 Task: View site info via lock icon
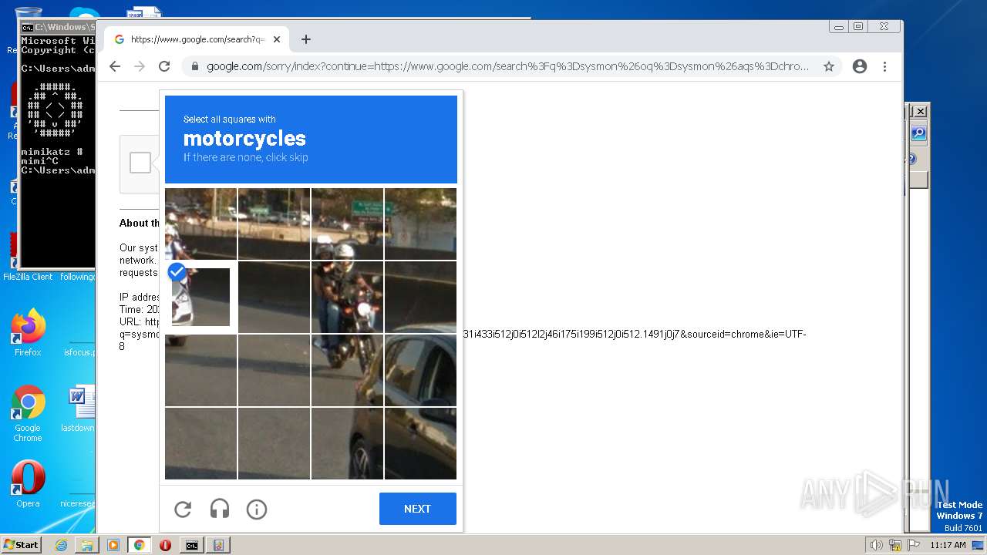coord(194,66)
